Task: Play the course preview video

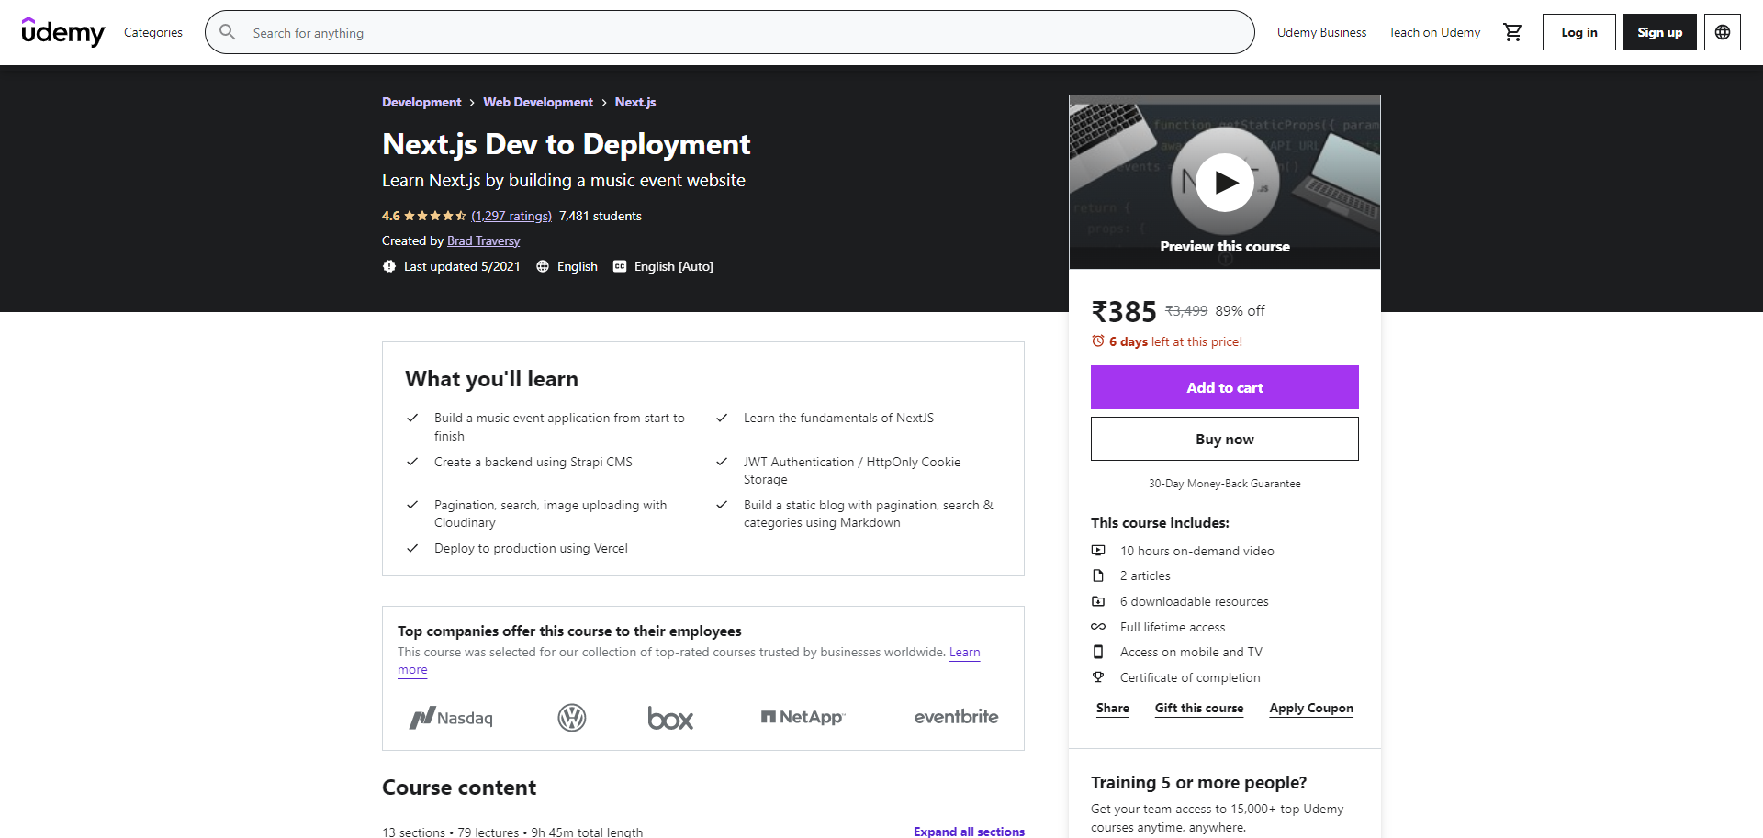Action: [1225, 183]
